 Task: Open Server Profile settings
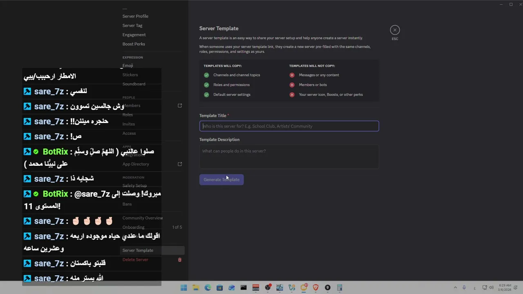tap(135, 16)
